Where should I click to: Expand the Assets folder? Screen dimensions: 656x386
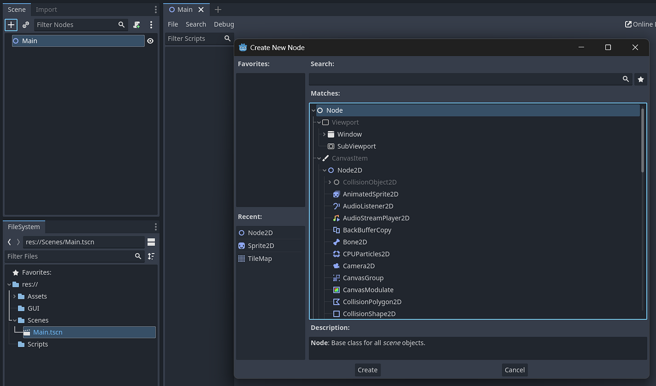point(15,296)
